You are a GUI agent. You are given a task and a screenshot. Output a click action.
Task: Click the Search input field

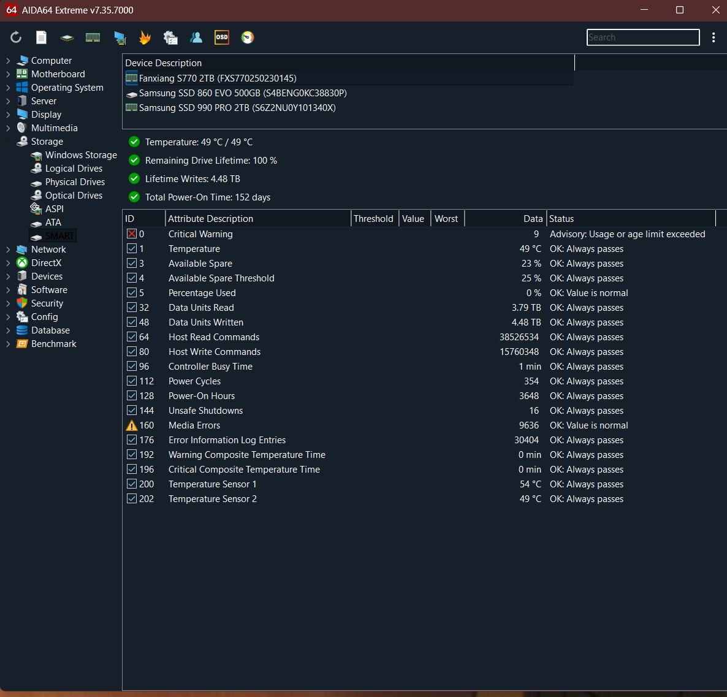(x=642, y=37)
